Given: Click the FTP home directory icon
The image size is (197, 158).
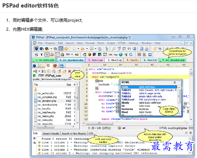Looking at the screenshot, I should pyautogui.click(x=54, y=71).
